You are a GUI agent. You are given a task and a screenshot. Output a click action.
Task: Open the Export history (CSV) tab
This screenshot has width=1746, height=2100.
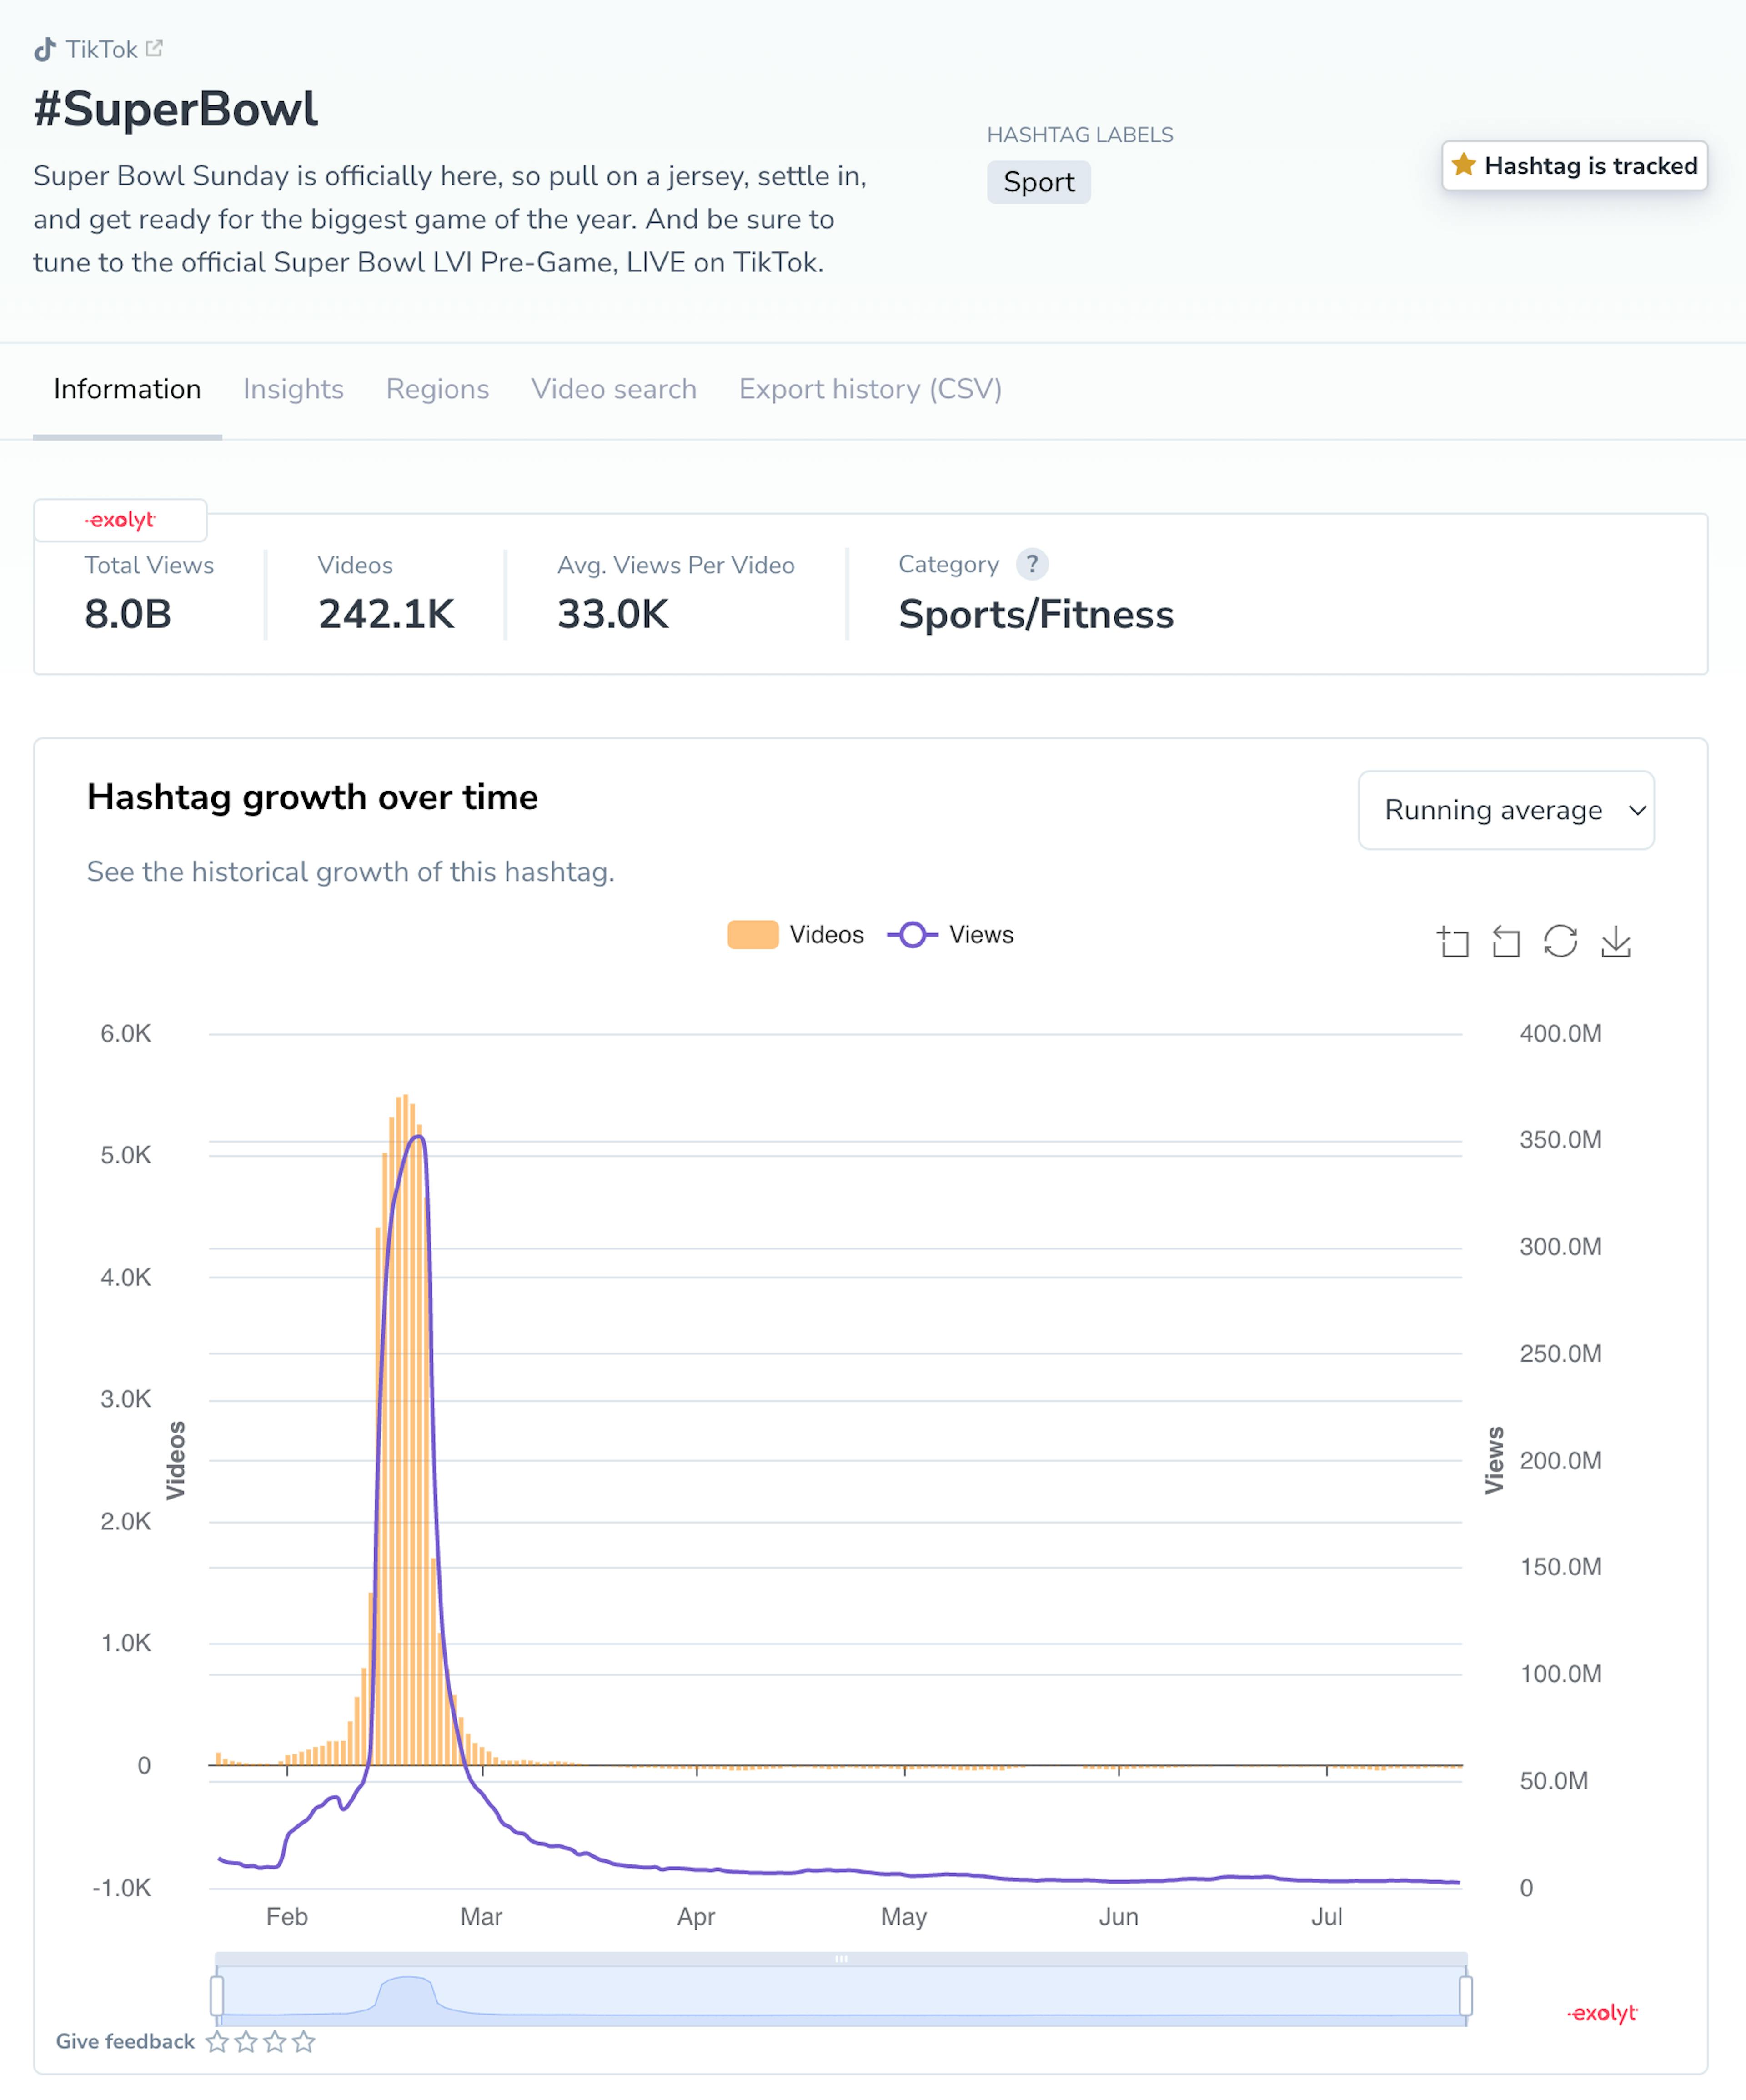(x=870, y=389)
